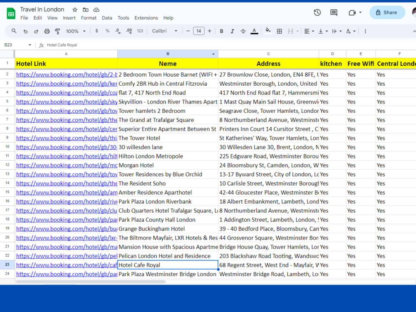This screenshot has width=416, height=312.
Task: Open version history clock icon
Action: [x=317, y=12]
